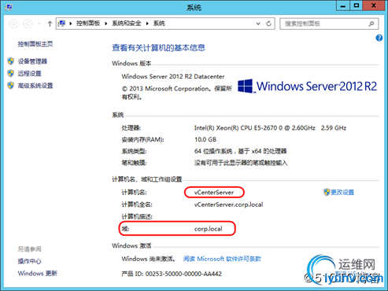
Task: Open Windows 更新 link
Action: point(38,273)
